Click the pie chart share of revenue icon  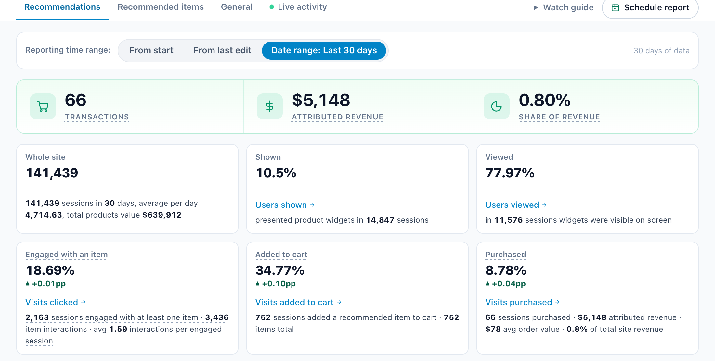(497, 106)
